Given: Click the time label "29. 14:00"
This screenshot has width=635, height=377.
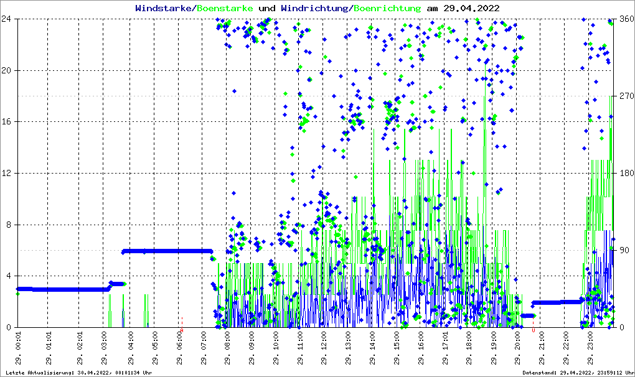Looking at the screenshot, I should (372, 348).
